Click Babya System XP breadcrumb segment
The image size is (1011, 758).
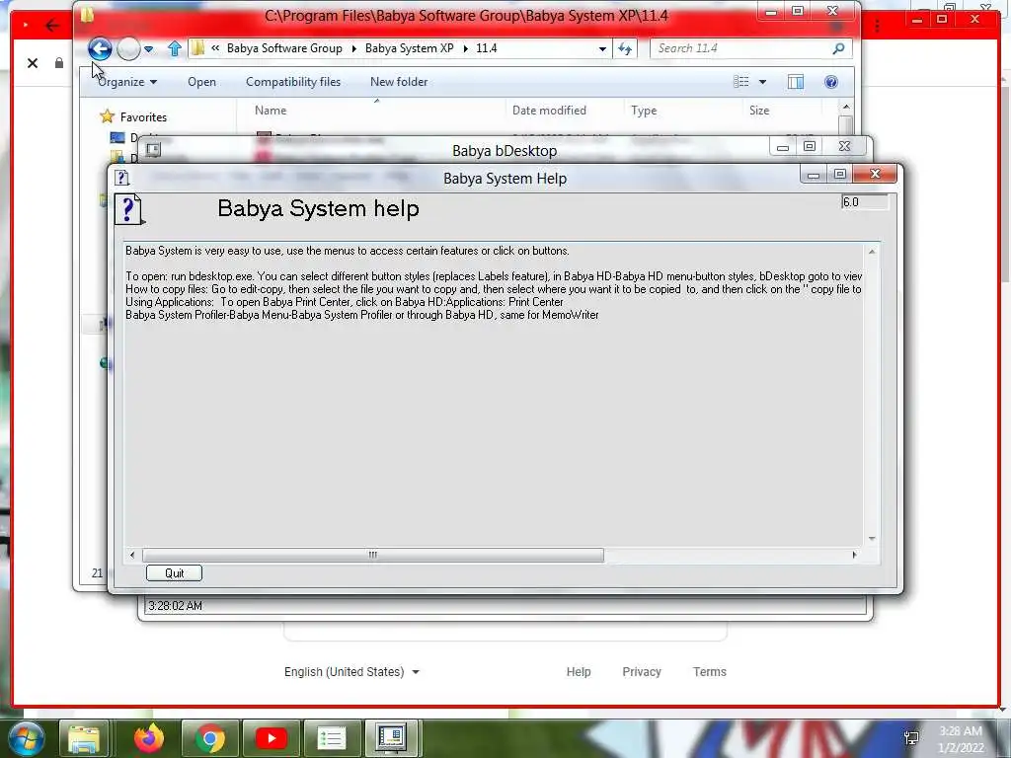pos(410,48)
